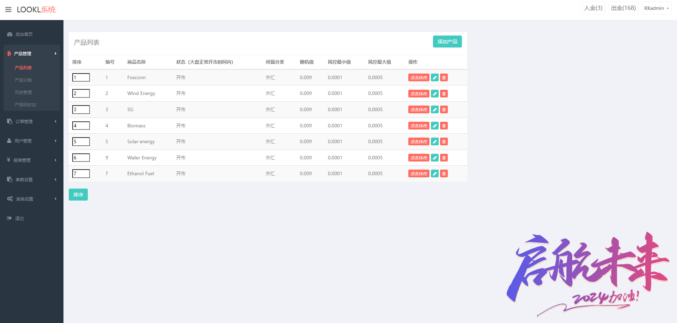Viewport: 677px width, 323px height.
Task: Delete the Ethanol Fuel product
Action: [x=444, y=174]
